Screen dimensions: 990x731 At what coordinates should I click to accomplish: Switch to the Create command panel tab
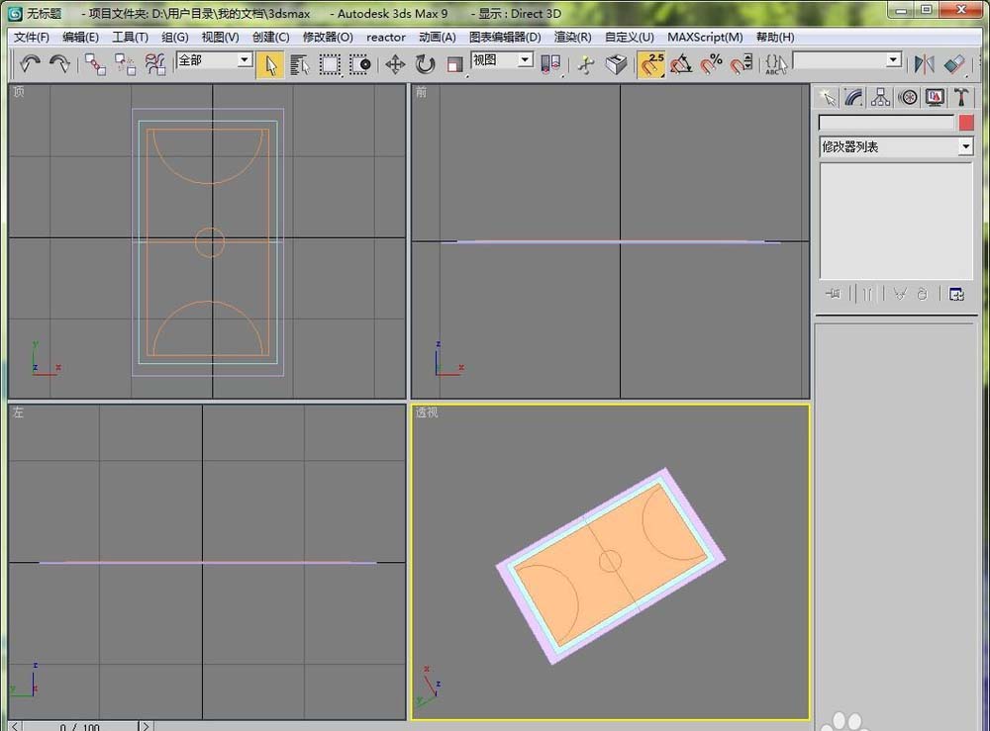[827, 97]
